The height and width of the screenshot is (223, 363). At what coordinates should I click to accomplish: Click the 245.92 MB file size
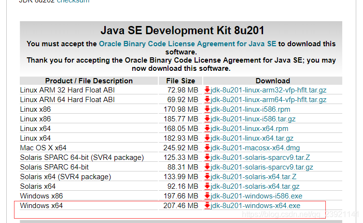pyautogui.click(x=181, y=148)
